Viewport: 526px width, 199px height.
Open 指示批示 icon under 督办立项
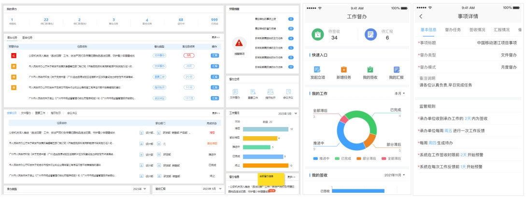(270, 92)
